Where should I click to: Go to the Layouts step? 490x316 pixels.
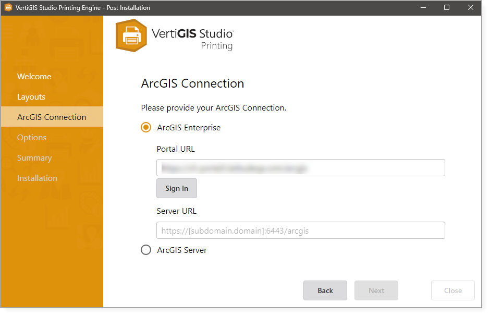tap(31, 97)
